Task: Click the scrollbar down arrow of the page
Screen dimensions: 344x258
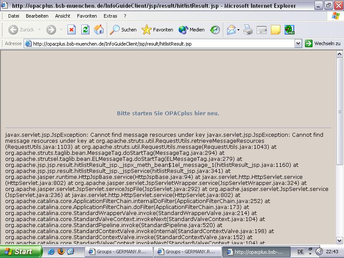Action: [x=340, y=240]
